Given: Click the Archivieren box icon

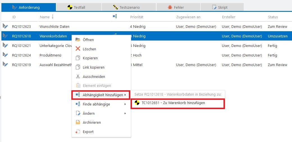Looking at the screenshot, I should [78, 122].
